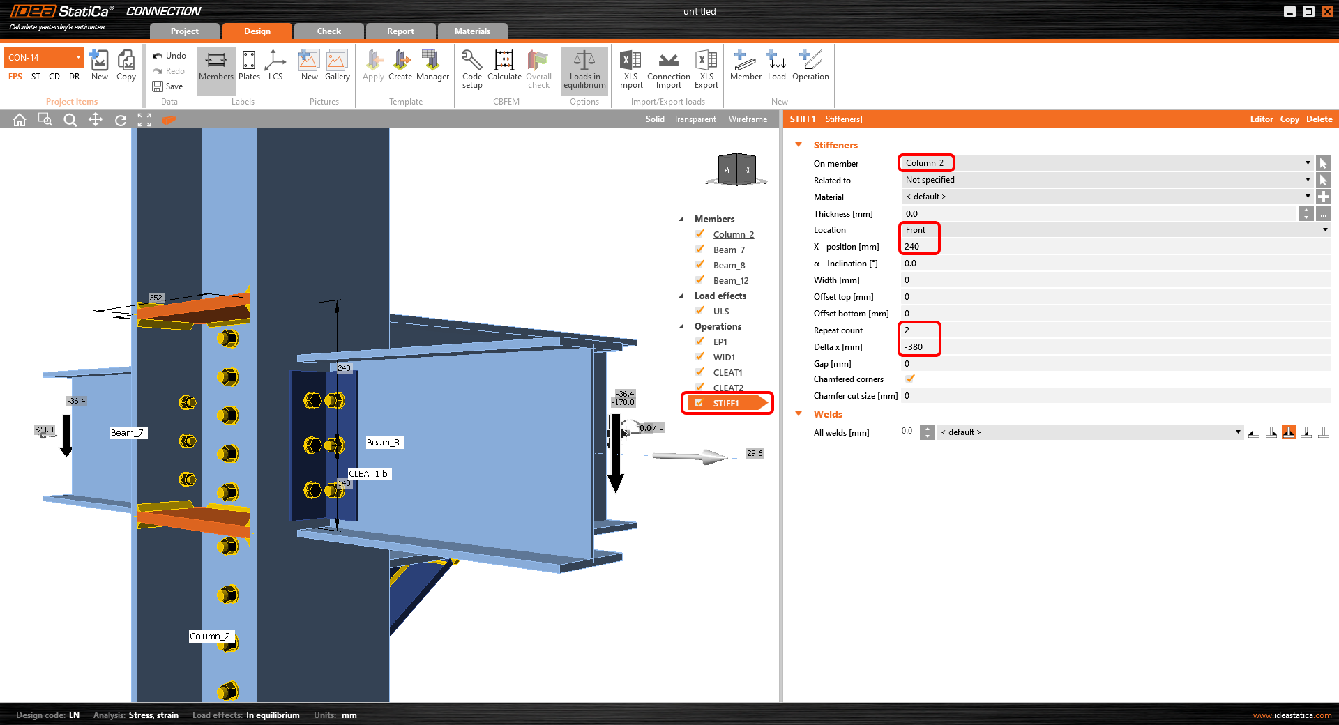The image size is (1339, 725).
Task: Switch to the Check tab
Action: tap(328, 31)
